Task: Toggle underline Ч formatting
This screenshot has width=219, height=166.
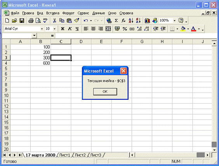Action: (x=77, y=29)
